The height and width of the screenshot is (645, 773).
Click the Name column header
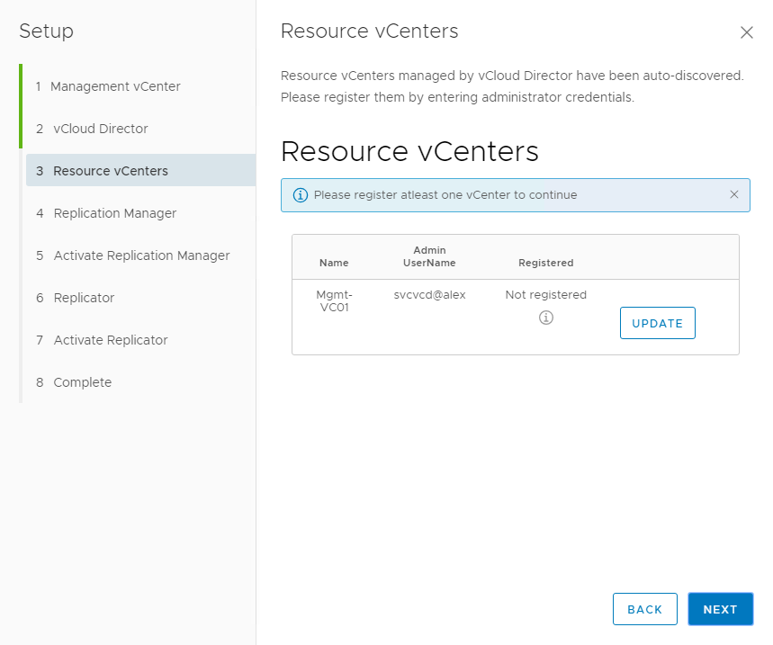[334, 263]
